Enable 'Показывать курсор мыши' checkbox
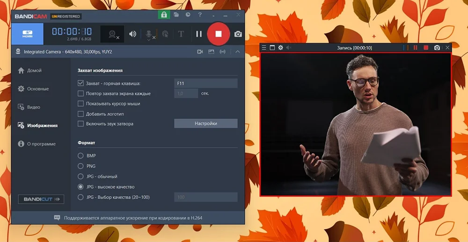Viewport: 468px width, 242px height. pyautogui.click(x=81, y=104)
